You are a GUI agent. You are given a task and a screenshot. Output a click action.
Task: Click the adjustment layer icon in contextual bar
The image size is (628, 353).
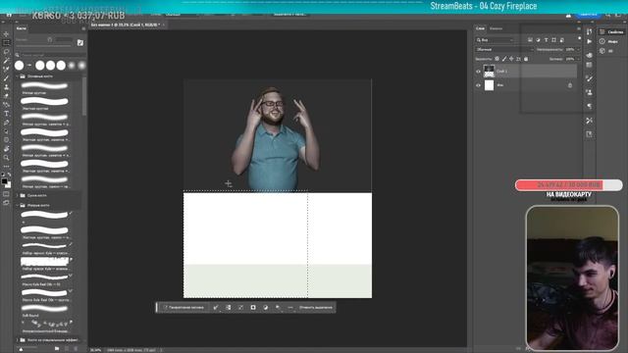click(x=266, y=307)
